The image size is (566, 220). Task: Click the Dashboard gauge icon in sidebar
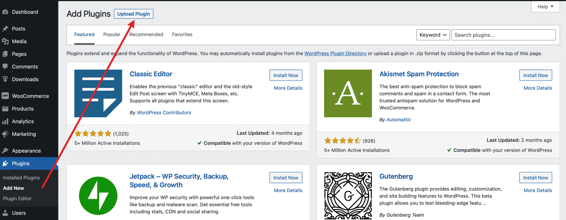click(5, 12)
